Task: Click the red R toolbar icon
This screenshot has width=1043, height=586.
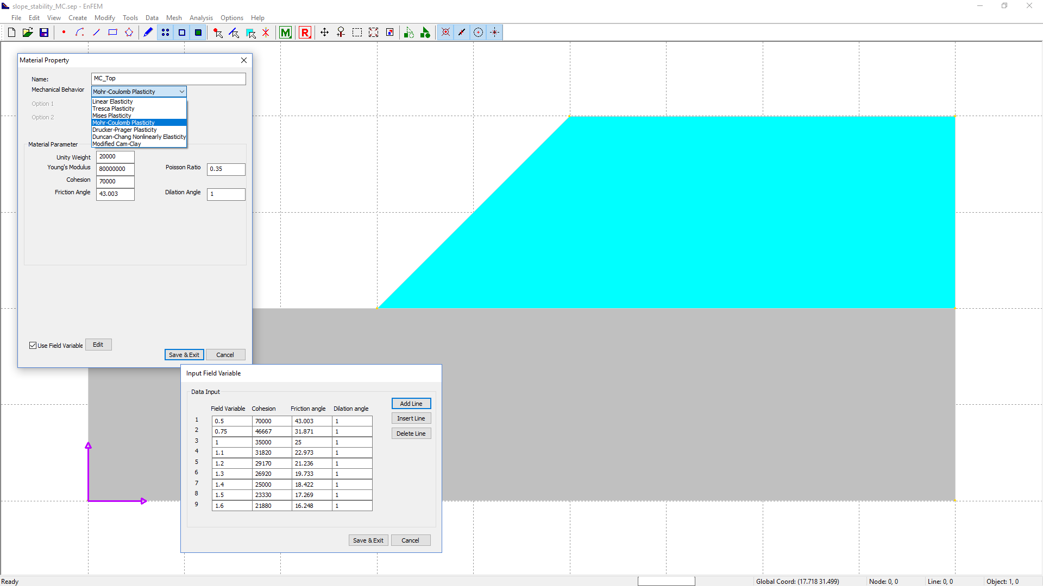Action: (x=305, y=33)
